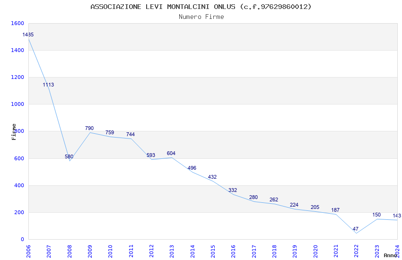
Task: Select the 580 data label
Action: [69, 156]
